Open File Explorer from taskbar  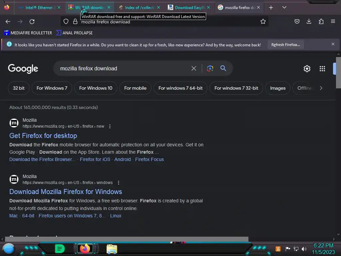coord(112,249)
